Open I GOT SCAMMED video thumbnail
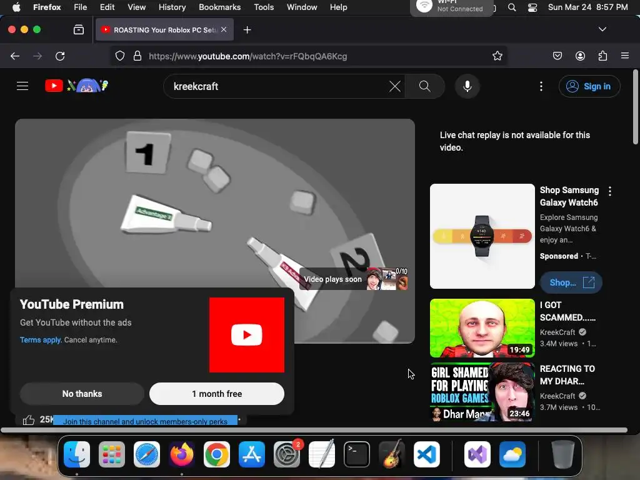Screen dimensions: 640x480 tap(482, 328)
